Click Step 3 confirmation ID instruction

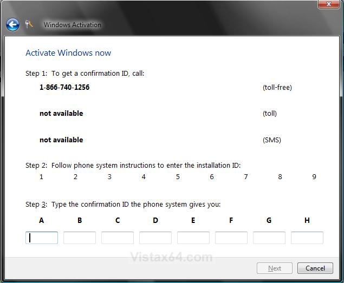pos(123,205)
